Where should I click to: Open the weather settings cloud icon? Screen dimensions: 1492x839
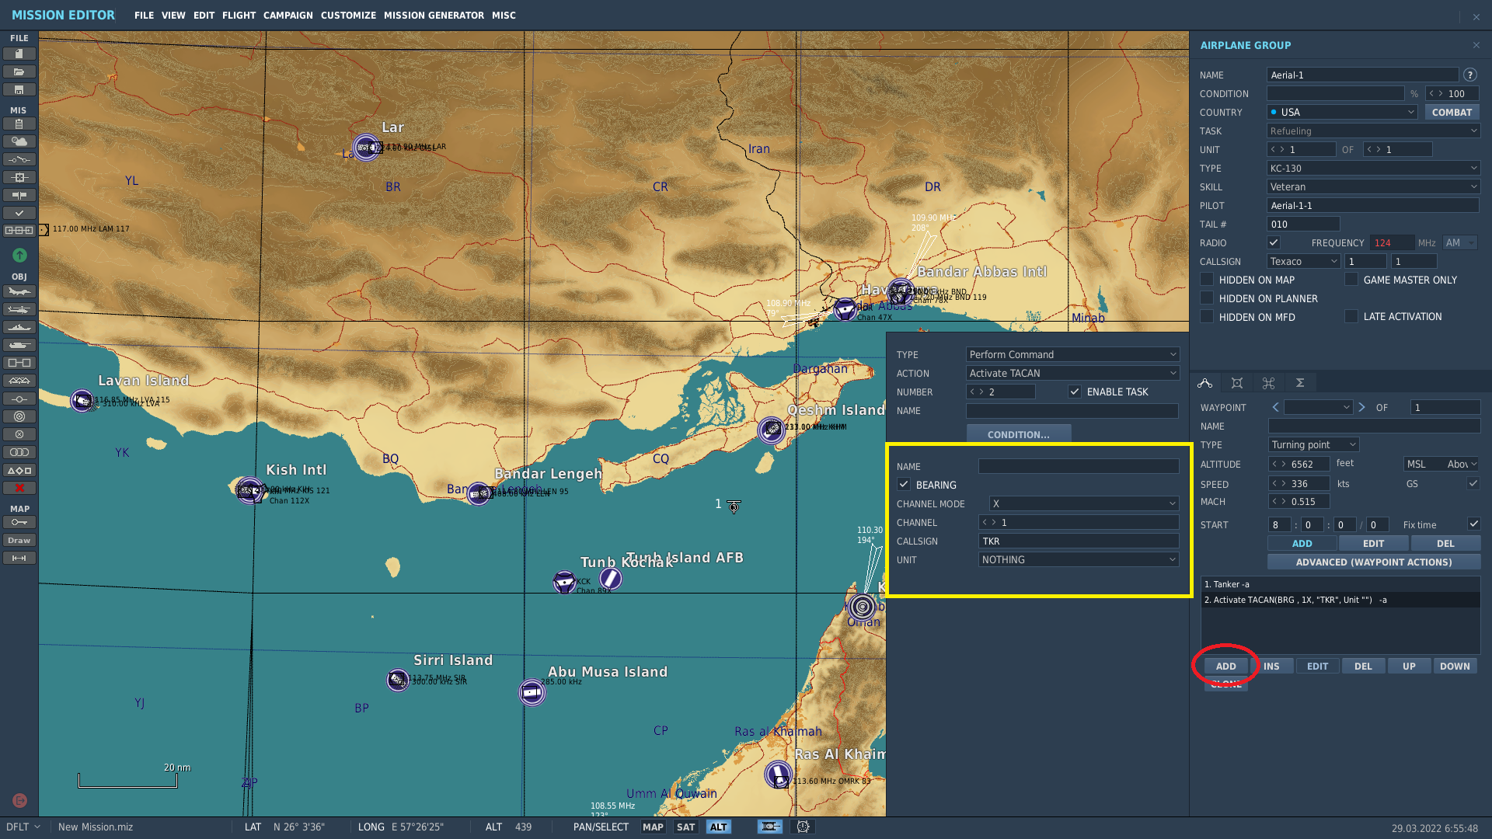(x=19, y=141)
